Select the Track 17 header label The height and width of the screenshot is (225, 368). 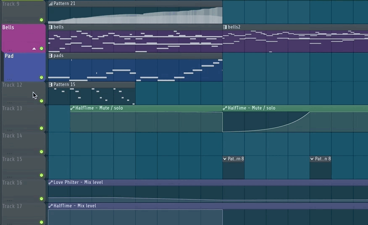[12, 206]
